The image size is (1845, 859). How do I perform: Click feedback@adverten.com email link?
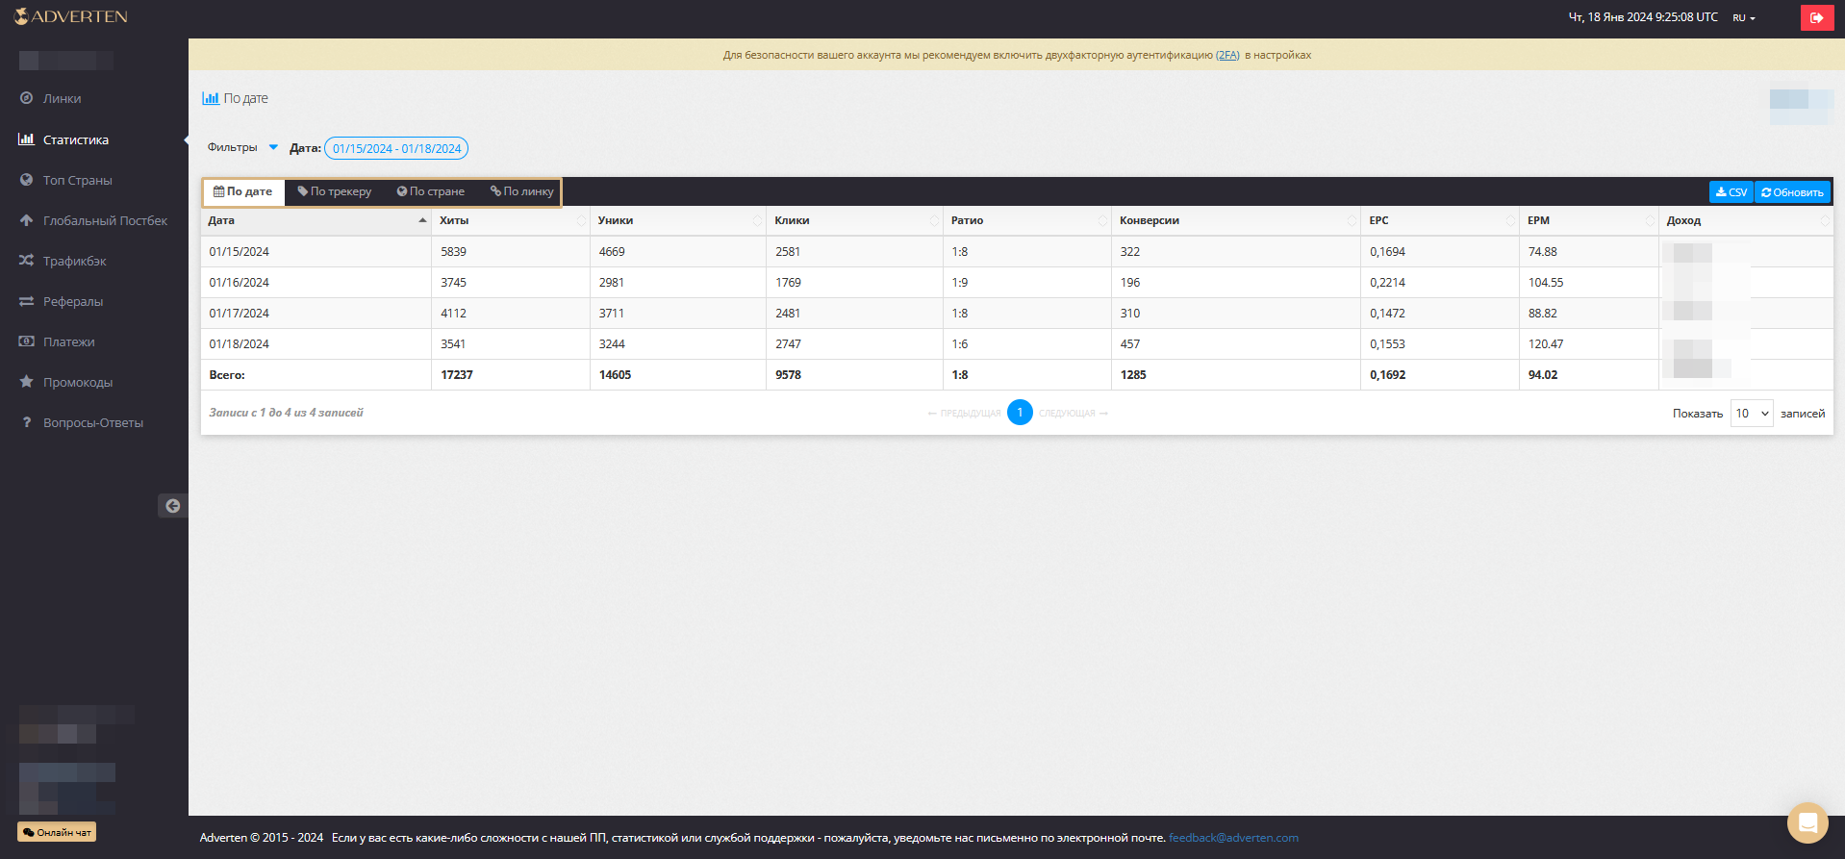tap(1233, 838)
